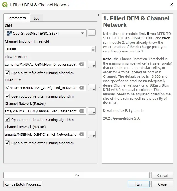Click the help panel heading '1. Filled DEM & Channel Network'
Screen dimensions: 177x191
tap(136, 21)
